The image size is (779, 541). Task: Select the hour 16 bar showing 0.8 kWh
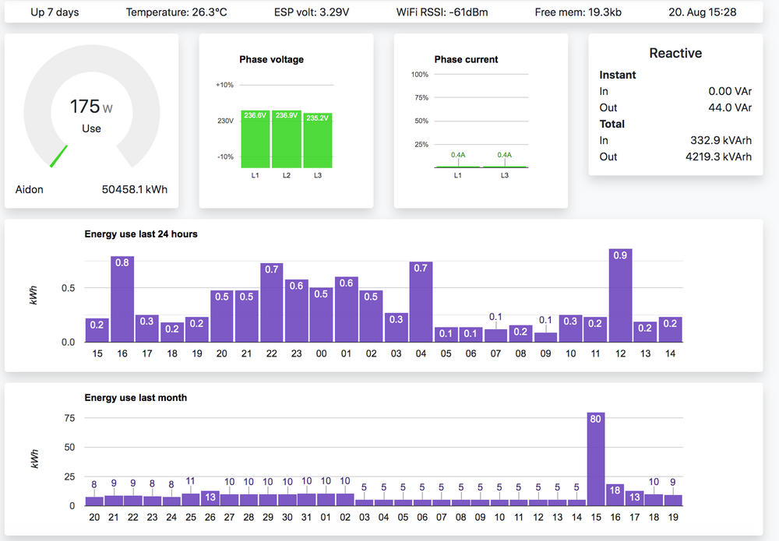pyautogui.click(x=122, y=300)
